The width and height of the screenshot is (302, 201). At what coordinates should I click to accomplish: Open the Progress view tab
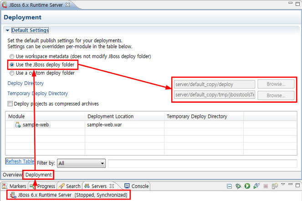(x=43, y=186)
